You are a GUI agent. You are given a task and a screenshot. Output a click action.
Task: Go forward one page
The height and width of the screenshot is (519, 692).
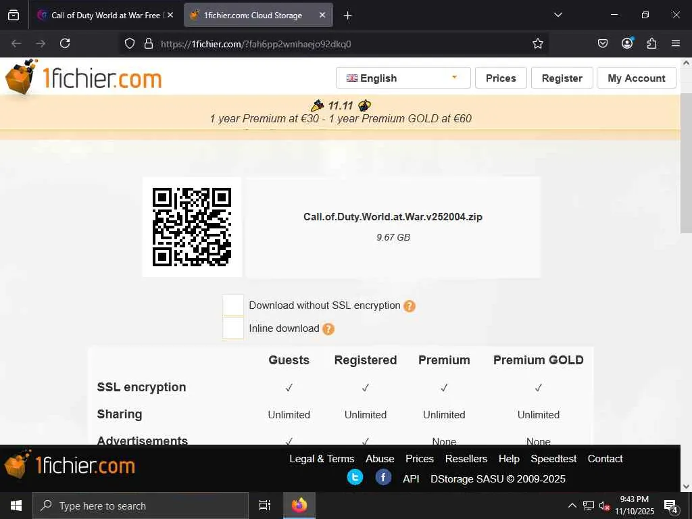coord(41,43)
